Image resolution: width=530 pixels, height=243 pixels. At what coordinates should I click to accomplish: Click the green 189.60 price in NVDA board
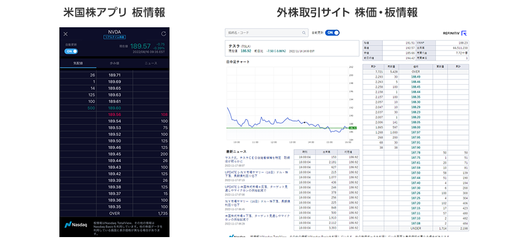click(x=114, y=108)
